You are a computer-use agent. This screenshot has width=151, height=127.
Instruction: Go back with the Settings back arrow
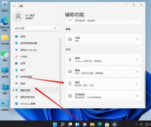[x=14, y=6]
